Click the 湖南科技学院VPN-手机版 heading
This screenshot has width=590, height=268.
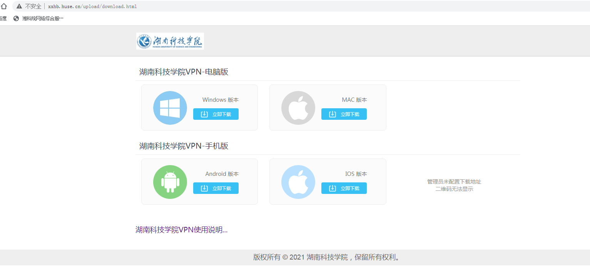tap(184, 146)
